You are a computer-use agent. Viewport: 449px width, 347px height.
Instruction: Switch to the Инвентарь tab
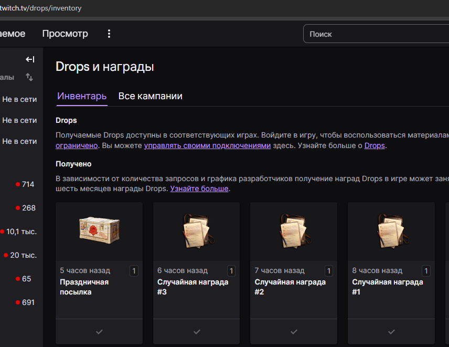point(82,96)
